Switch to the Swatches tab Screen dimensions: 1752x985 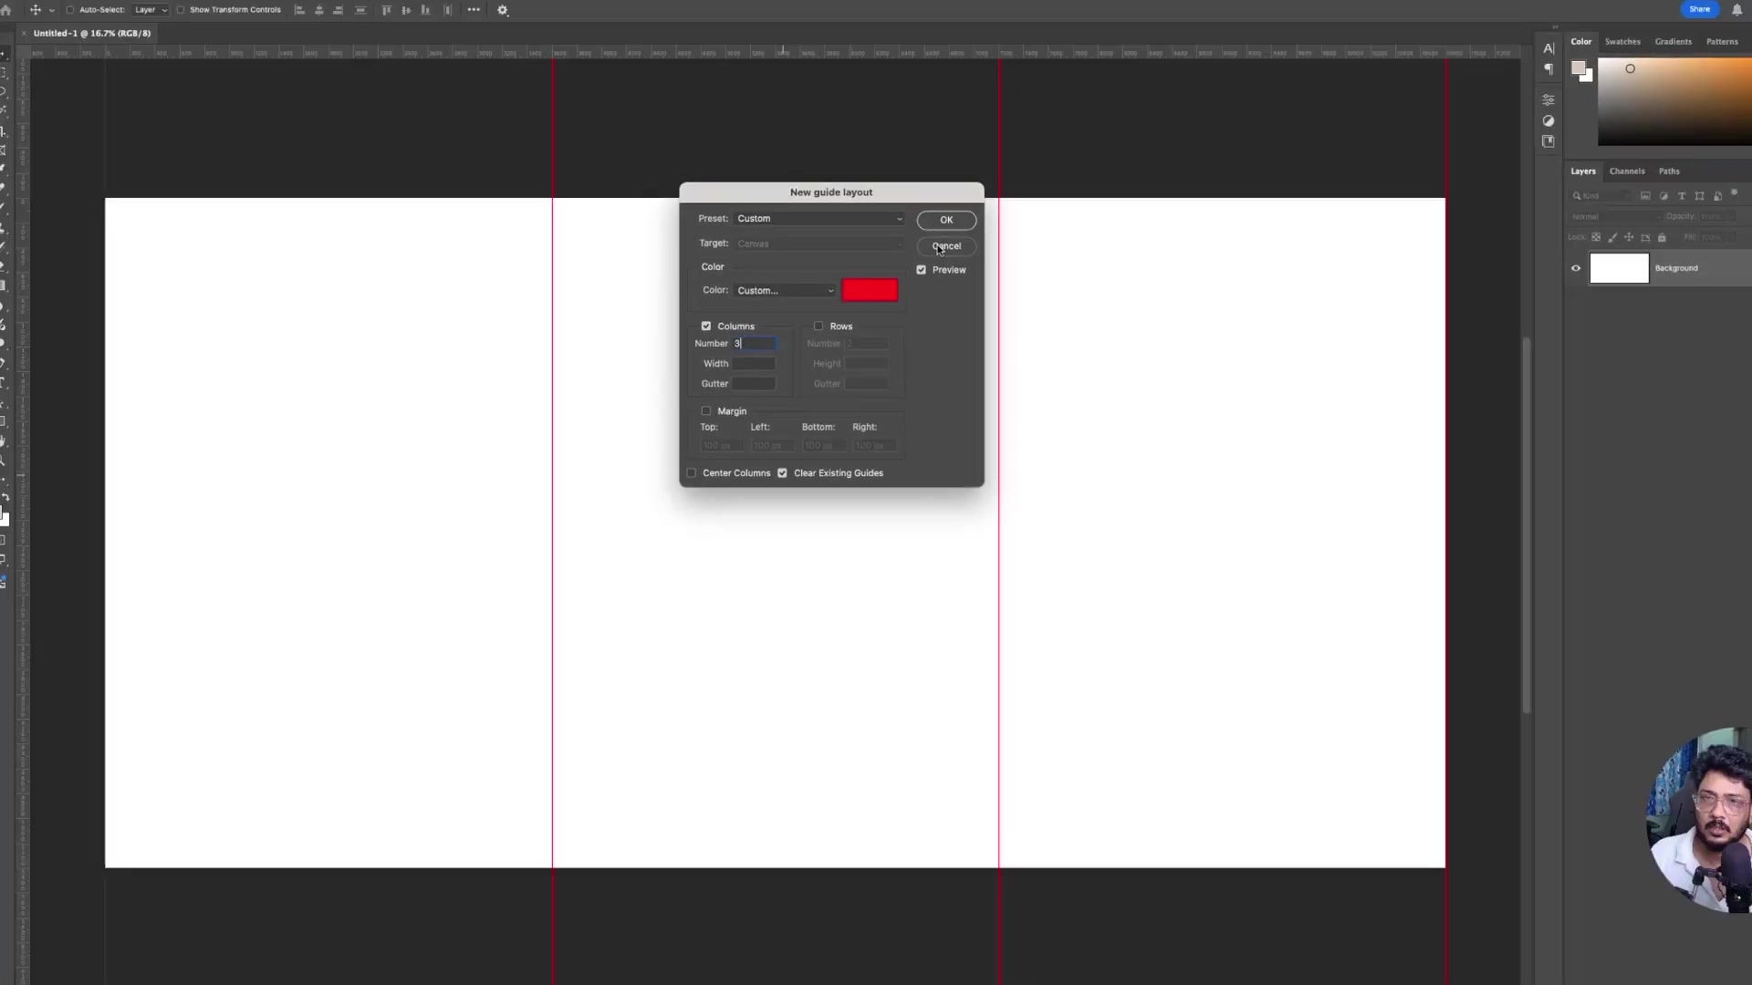tap(1622, 42)
